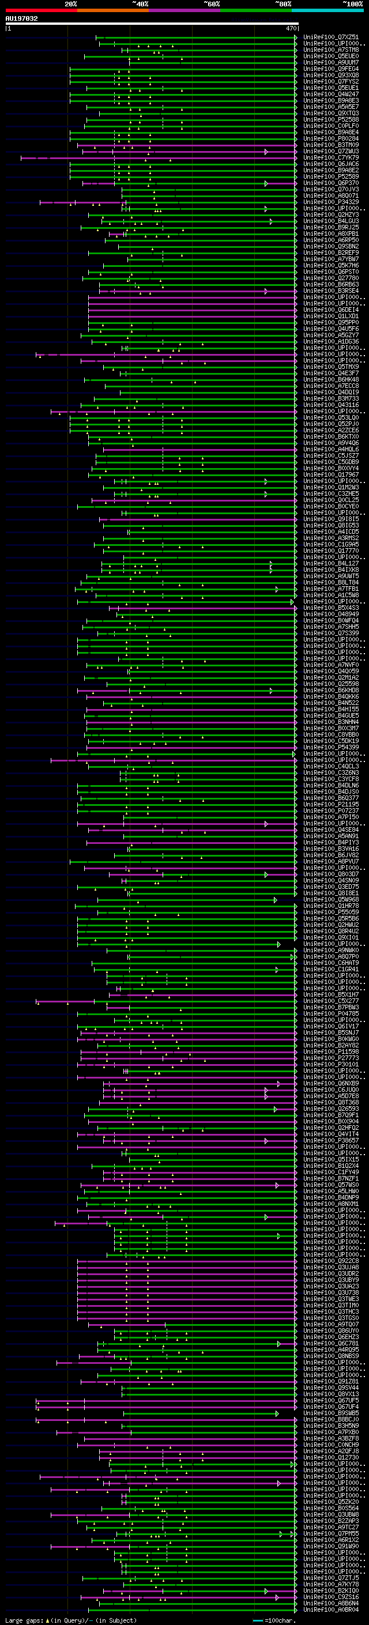Select UniRef100_Q26593 result
The image size is (369, 1625).
[x=331, y=1109]
